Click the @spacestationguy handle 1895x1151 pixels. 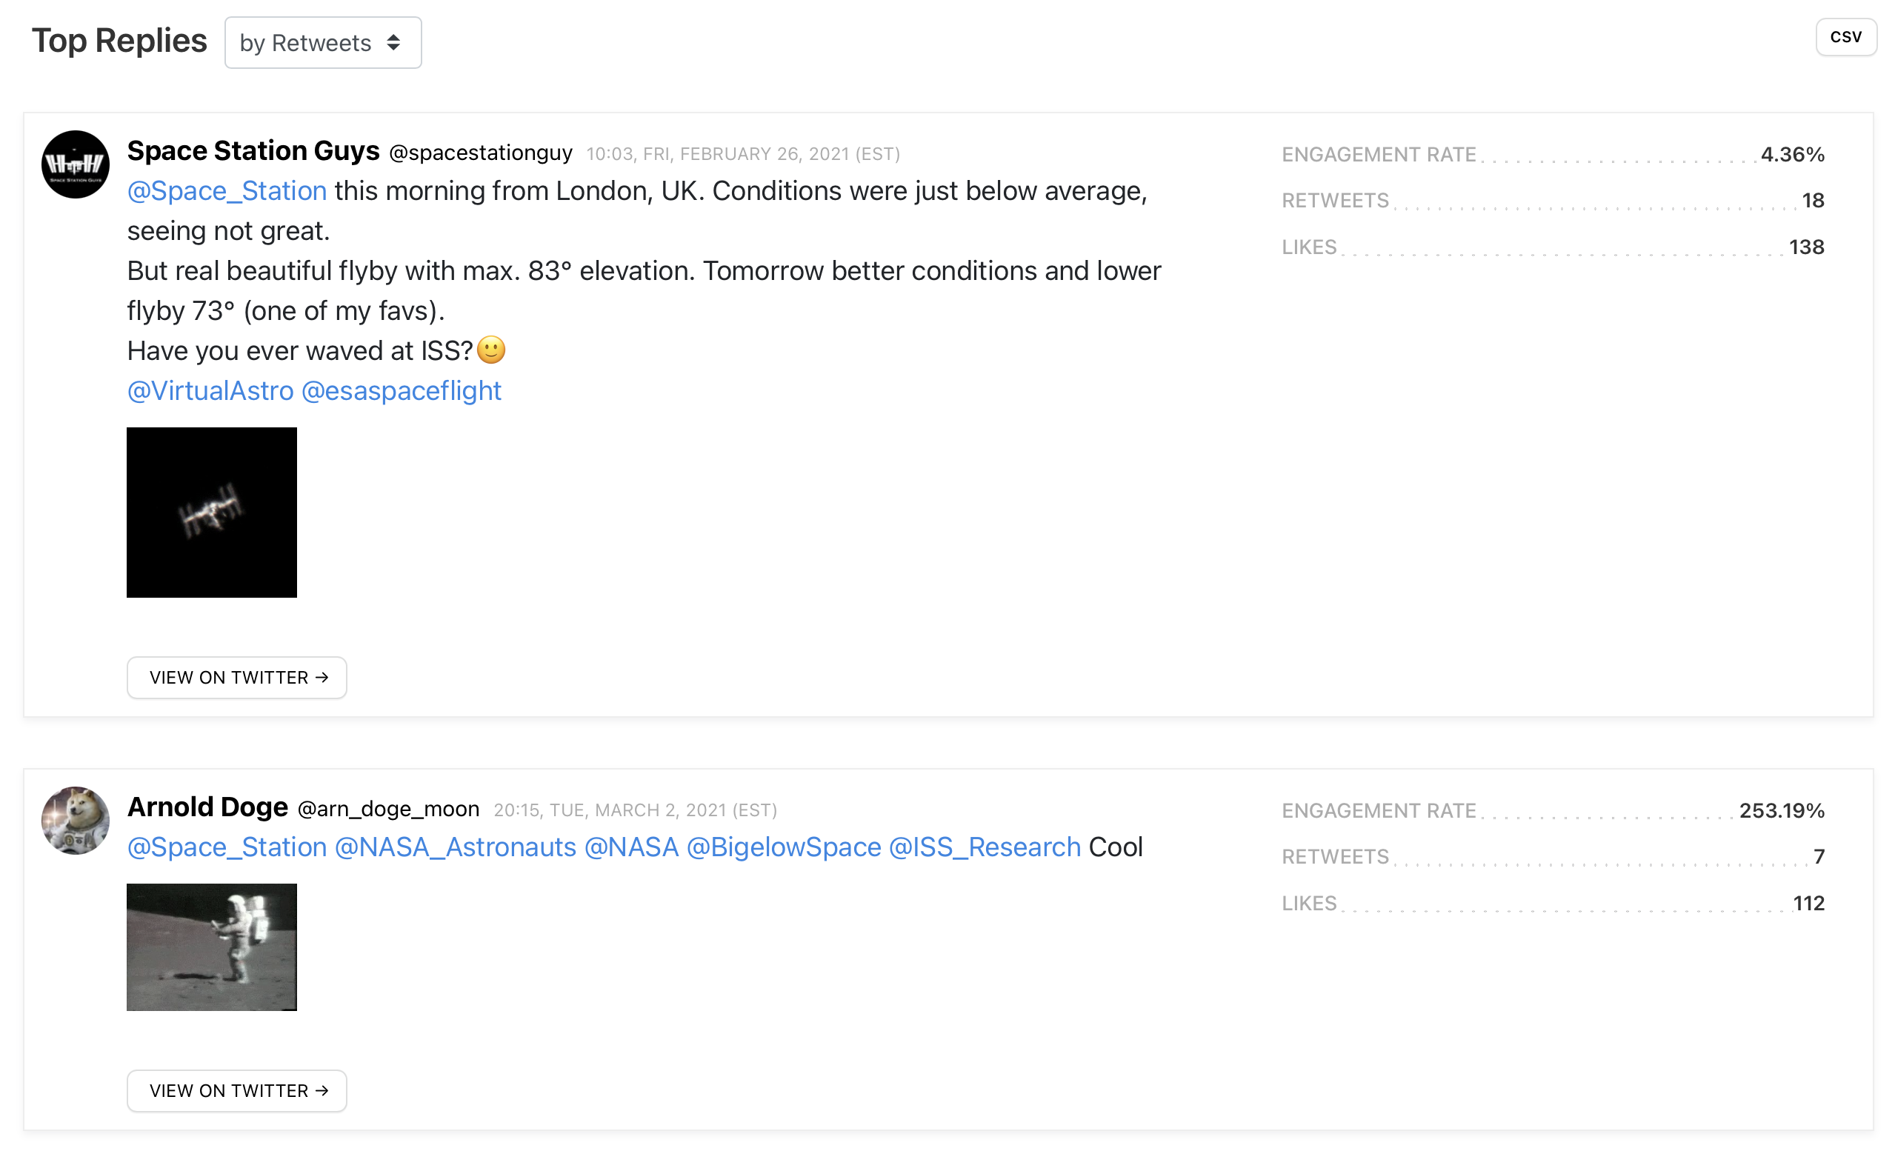481,153
